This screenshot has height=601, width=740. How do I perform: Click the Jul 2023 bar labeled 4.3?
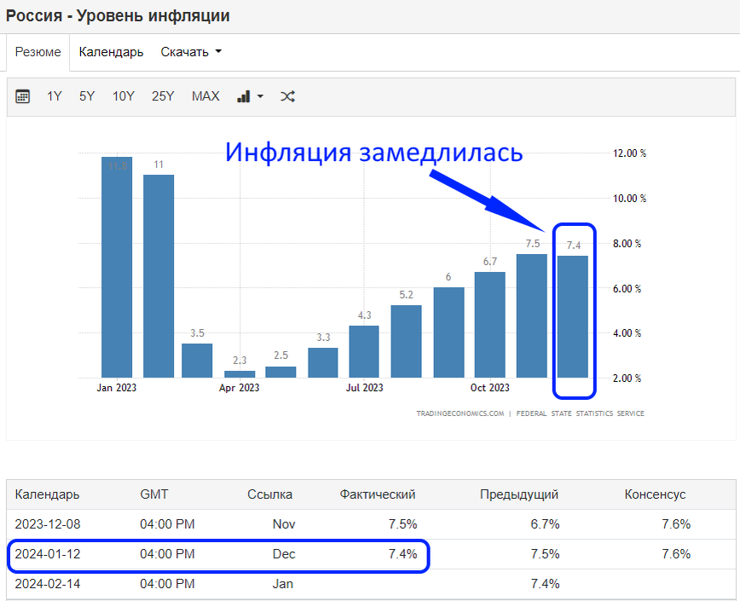coord(364,351)
